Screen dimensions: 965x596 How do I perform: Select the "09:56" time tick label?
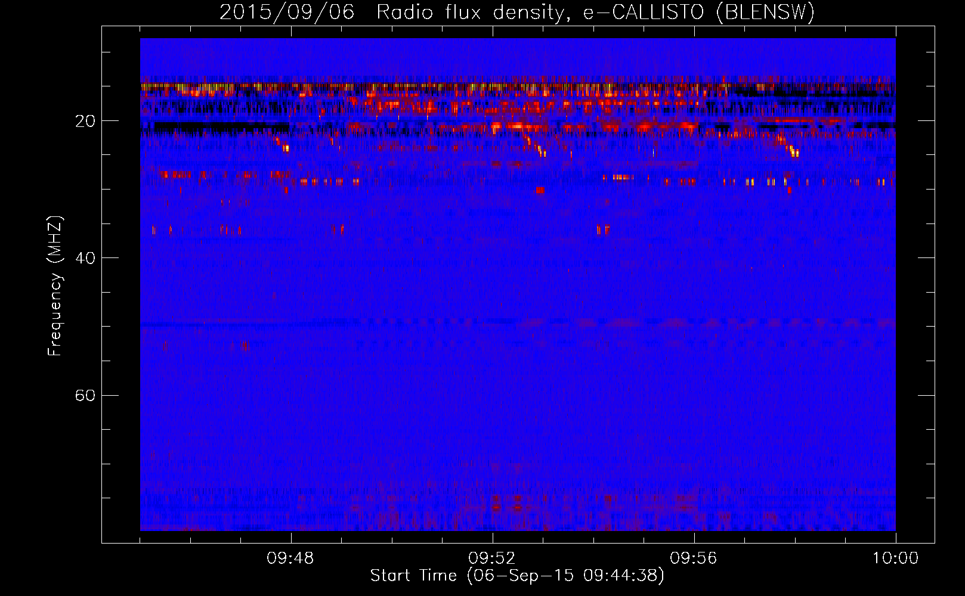tap(694, 558)
